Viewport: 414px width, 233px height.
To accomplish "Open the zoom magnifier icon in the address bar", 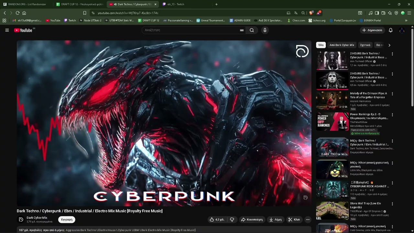I will coord(303,13).
